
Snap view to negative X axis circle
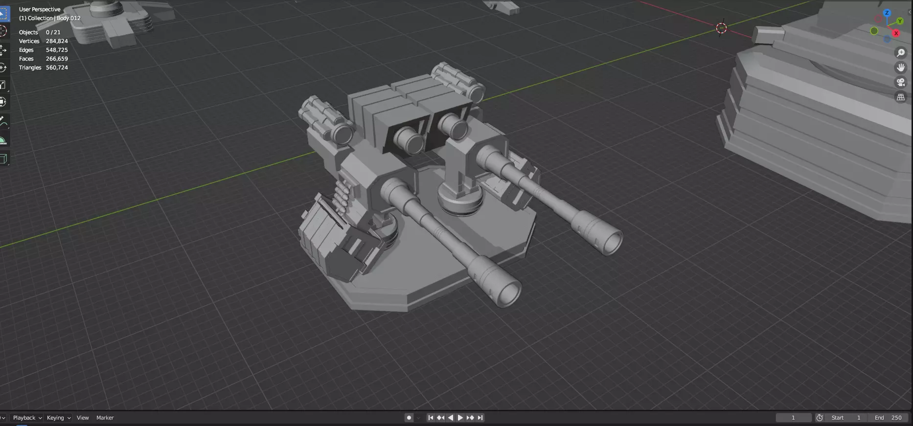click(878, 19)
